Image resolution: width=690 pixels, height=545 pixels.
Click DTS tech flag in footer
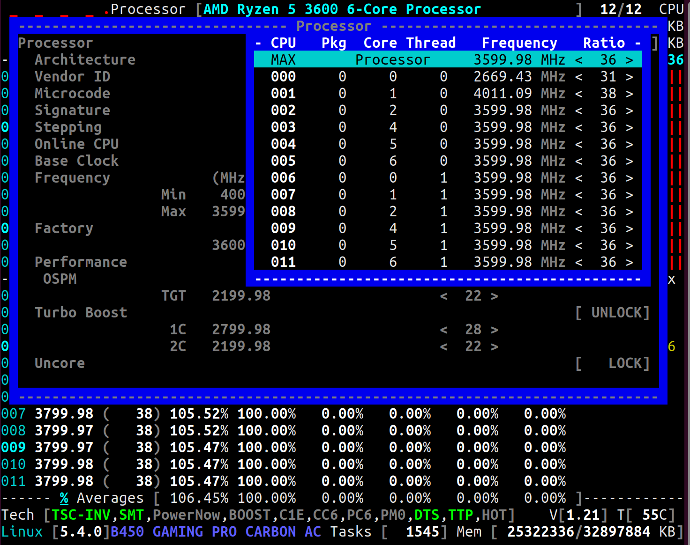427,515
